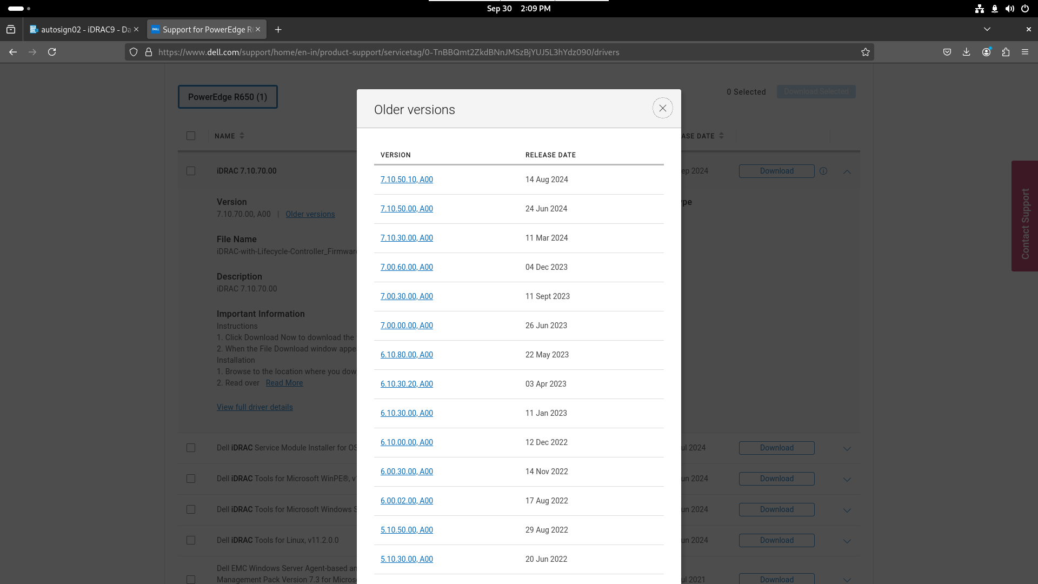Open Activities overview in top bar

(19, 9)
